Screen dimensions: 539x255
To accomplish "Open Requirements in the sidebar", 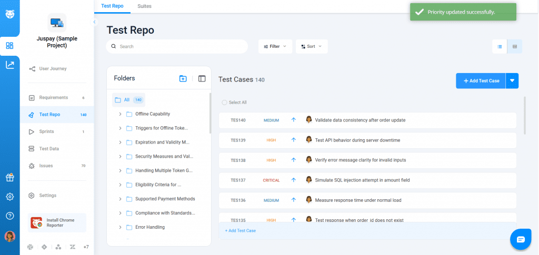I will 53,97.
